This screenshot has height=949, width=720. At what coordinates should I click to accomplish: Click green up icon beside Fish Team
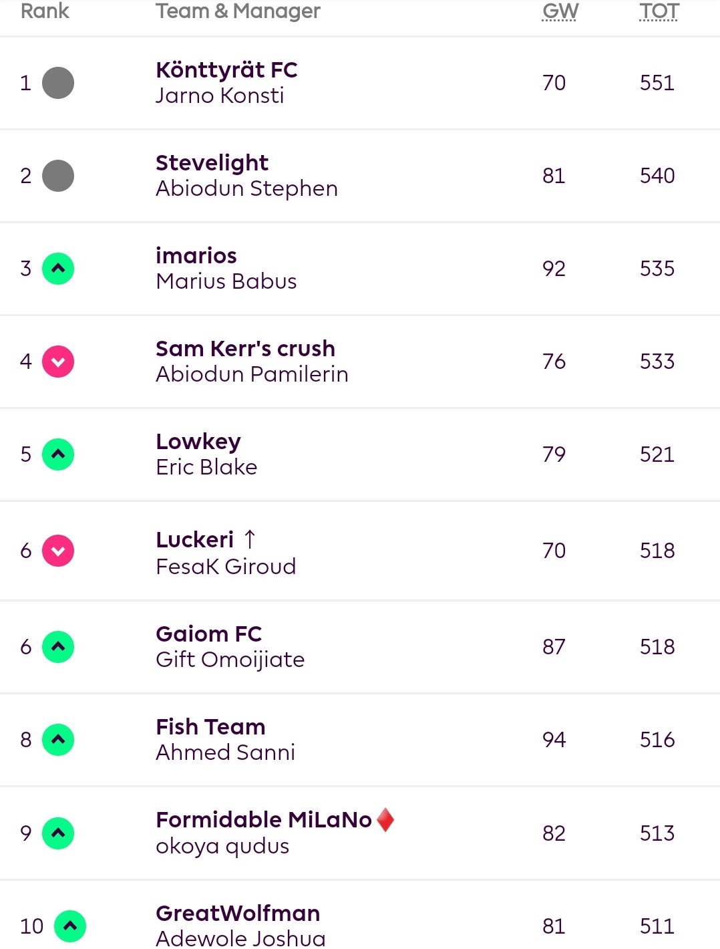click(x=58, y=740)
